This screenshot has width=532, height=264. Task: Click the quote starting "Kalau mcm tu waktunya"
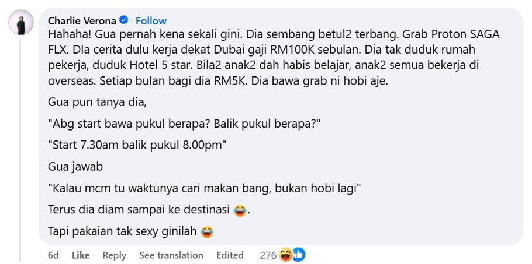pyautogui.click(x=204, y=189)
